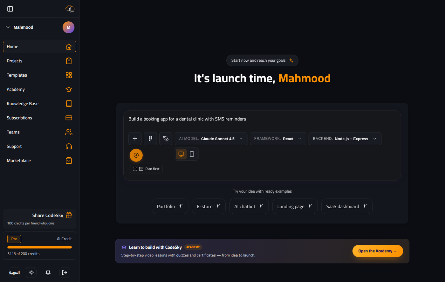Open Marketplace in the sidebar
The image size is (445, 282).
[x=39, y=161]
